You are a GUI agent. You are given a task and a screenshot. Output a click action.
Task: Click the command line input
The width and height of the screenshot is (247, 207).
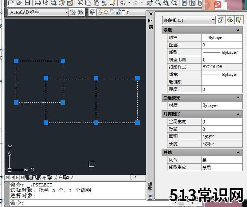pyautogui.click(x=77, y=203)
